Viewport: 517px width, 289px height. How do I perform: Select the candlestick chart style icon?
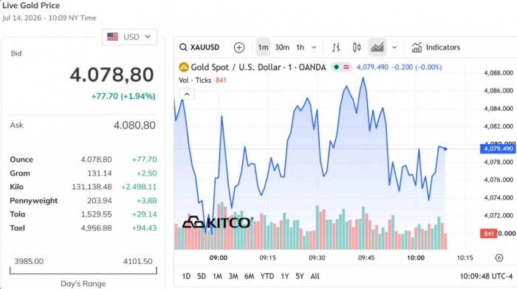pyautogui.click(x=357, y=47)
